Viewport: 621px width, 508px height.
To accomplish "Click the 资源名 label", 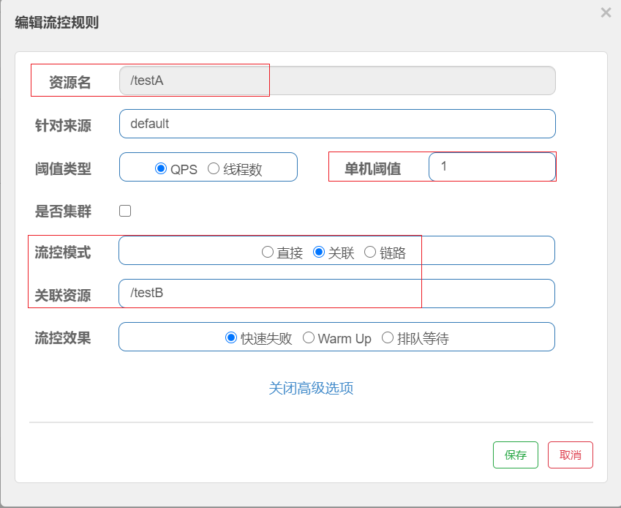I will 69,83.
